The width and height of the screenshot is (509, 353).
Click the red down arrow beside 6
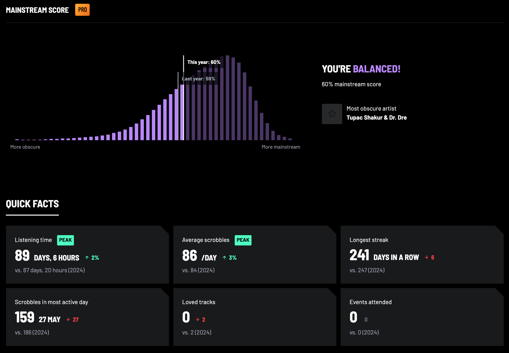[x=427, y=257]
